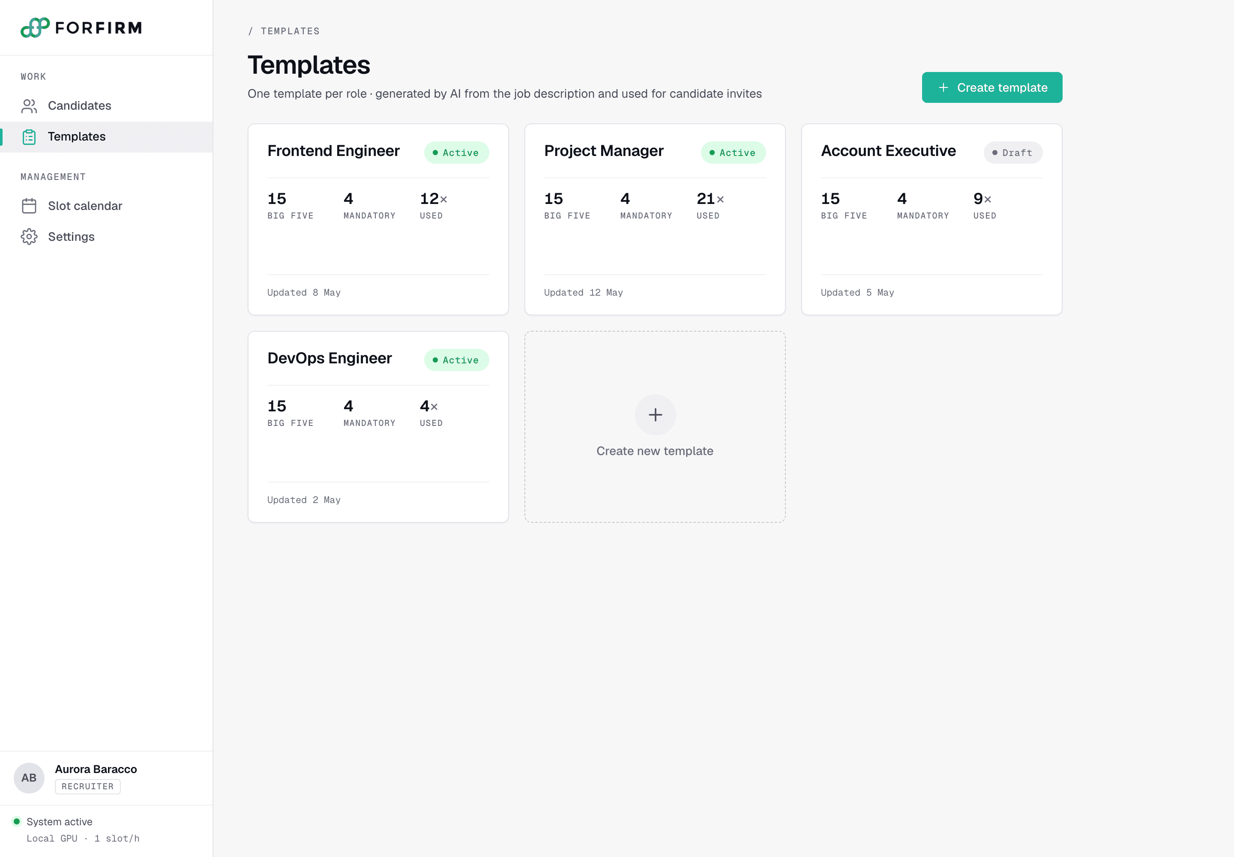
Task: Open the Project Manager template card
Action: (x=655, y=220)
